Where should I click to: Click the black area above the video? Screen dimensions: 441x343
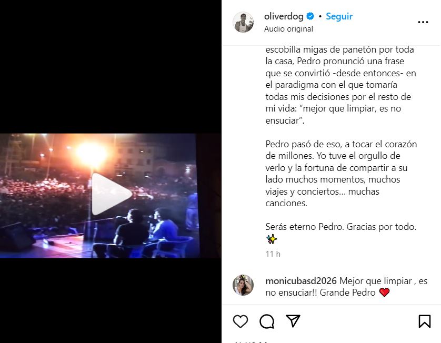click(111, 67)
